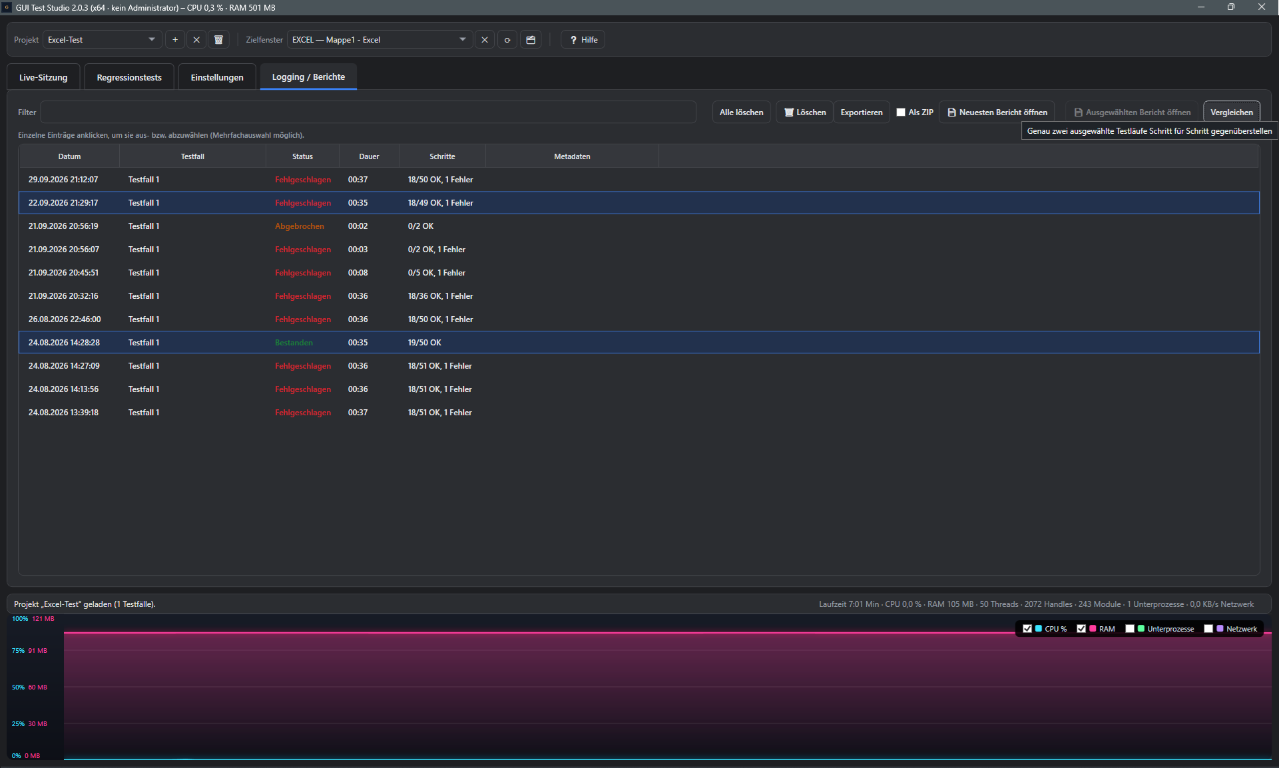This screenshot has width=1279, height=768.
Task: Delete the project using the trash icon
Action: (218, 40)
